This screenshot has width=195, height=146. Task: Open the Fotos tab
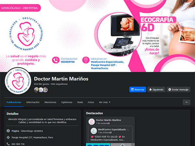click(x=91, y=102)
